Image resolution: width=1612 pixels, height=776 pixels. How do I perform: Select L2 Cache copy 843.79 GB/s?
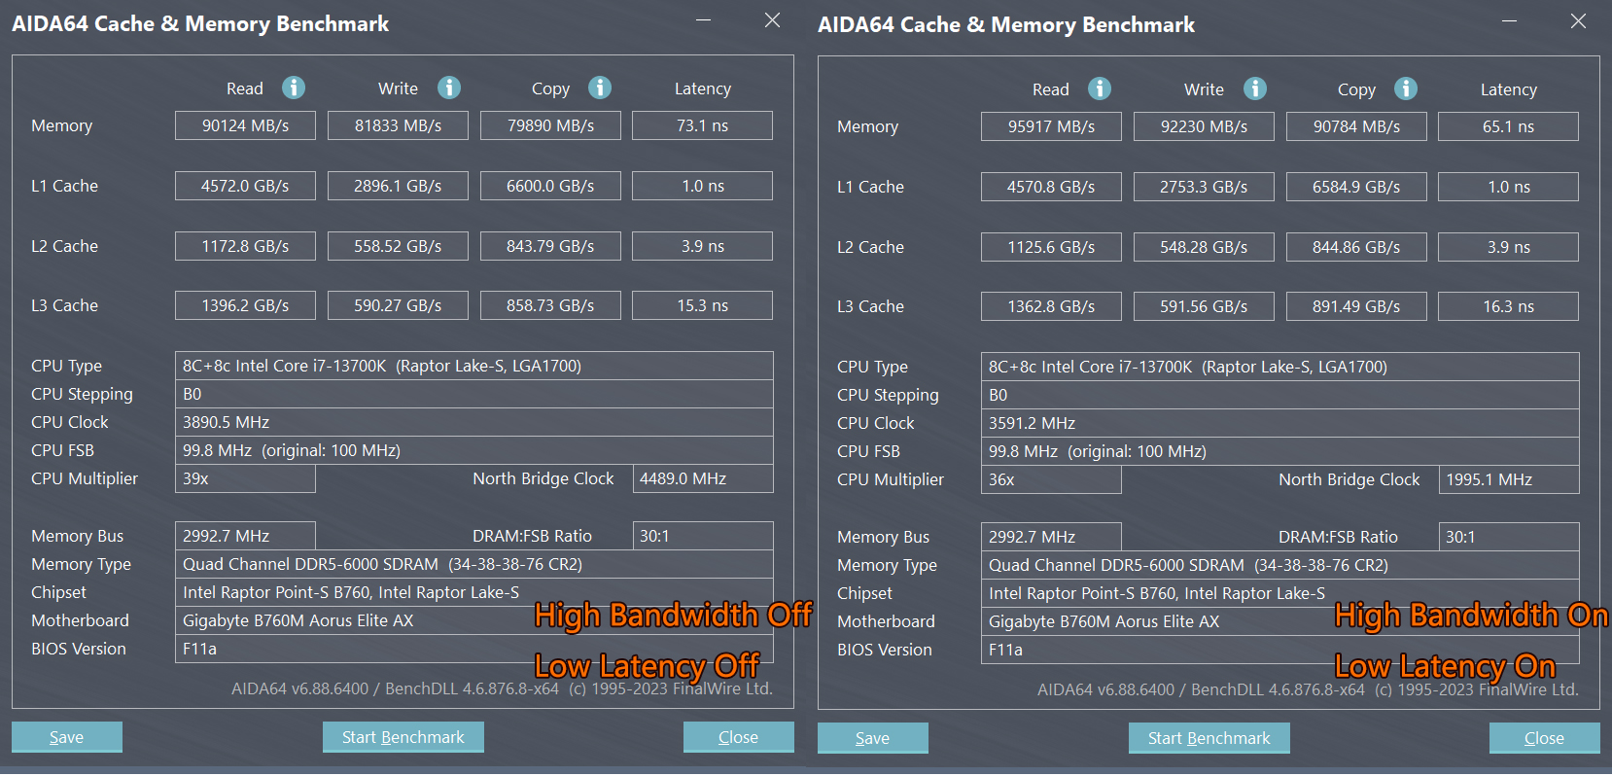click(550, 246)
